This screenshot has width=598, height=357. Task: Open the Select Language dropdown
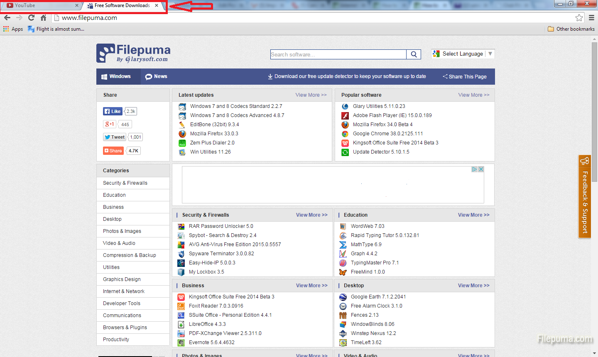462,54
